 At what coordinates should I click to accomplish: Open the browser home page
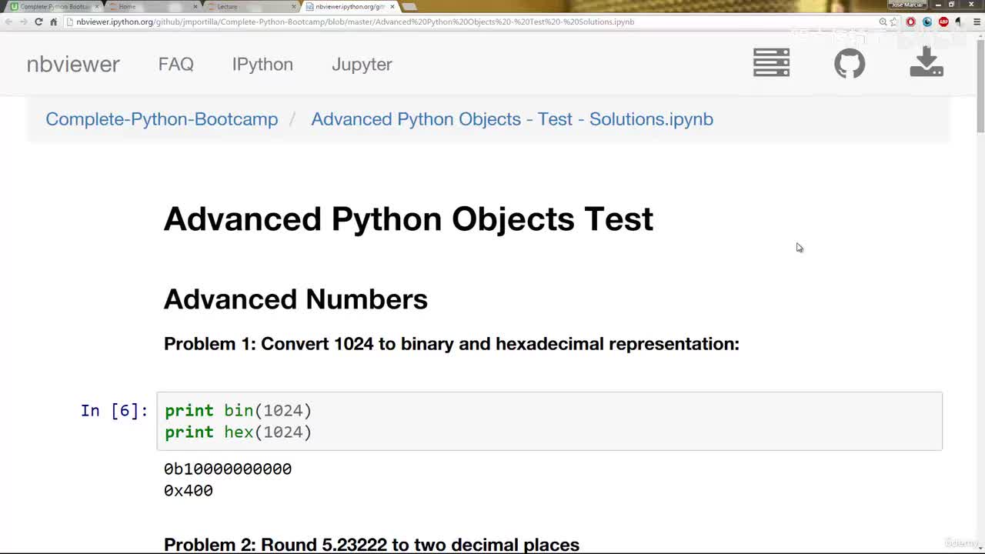pos(53,22)
